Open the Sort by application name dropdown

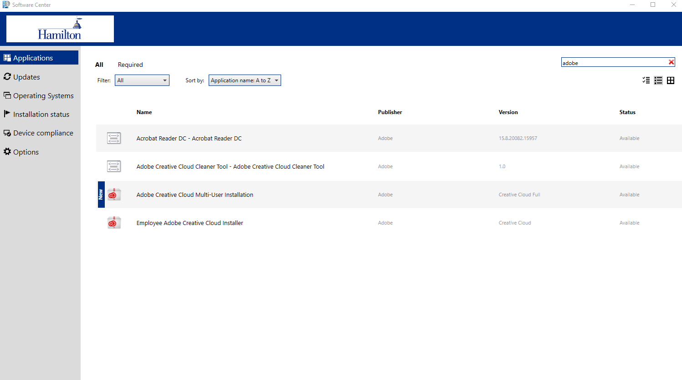(245, 80)
